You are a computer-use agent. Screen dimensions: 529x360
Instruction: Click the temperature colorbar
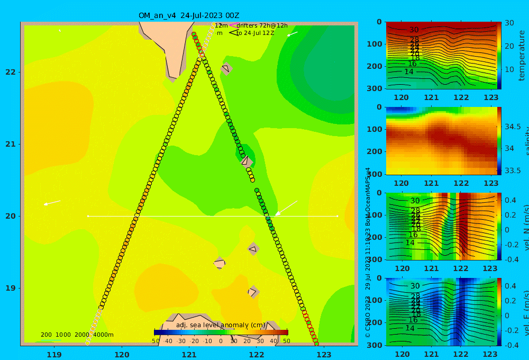click(499, 56)
